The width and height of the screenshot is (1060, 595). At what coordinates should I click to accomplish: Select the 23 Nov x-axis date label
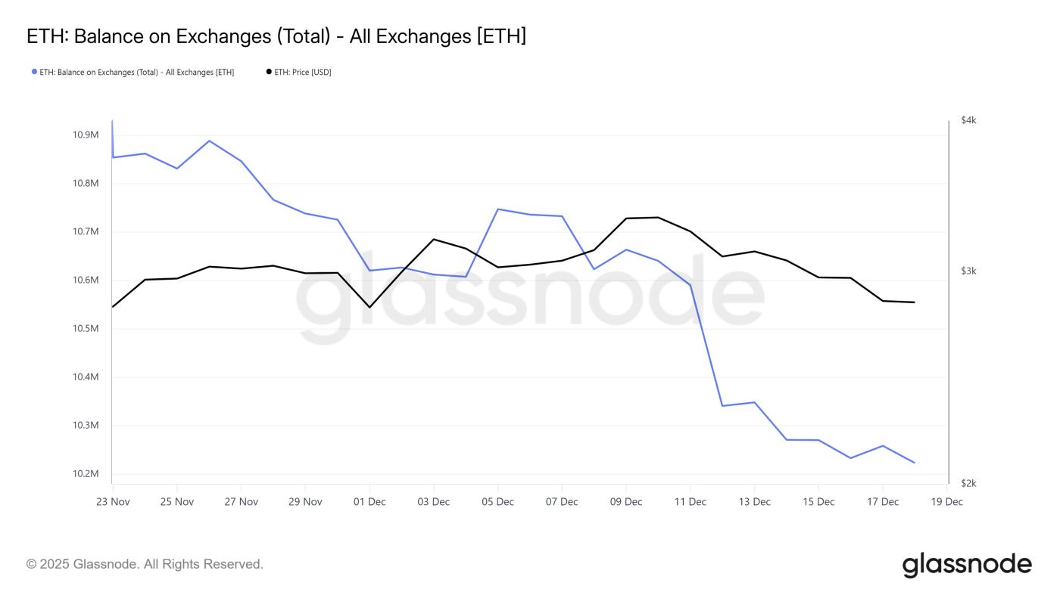click(112, 501)
